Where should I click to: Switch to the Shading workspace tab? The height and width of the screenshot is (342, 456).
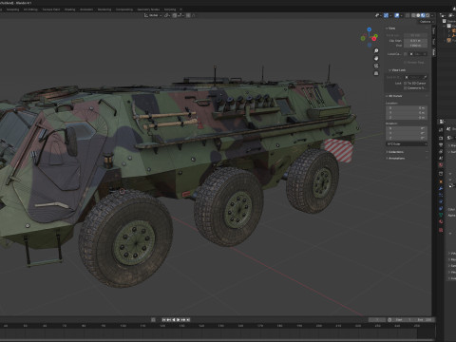click(x=70, y=9)
